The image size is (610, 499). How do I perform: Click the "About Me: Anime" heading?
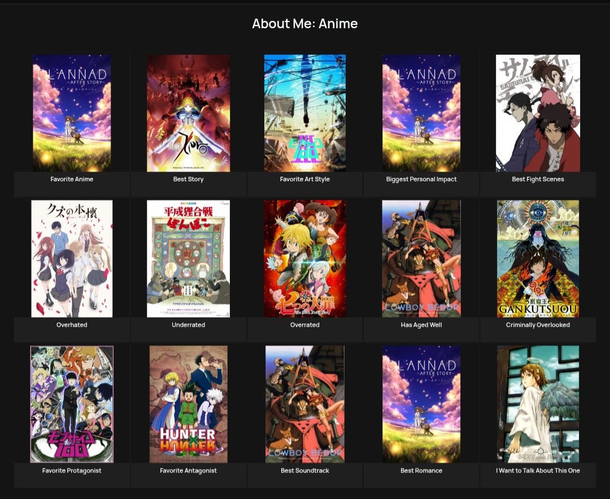[305, 23]
